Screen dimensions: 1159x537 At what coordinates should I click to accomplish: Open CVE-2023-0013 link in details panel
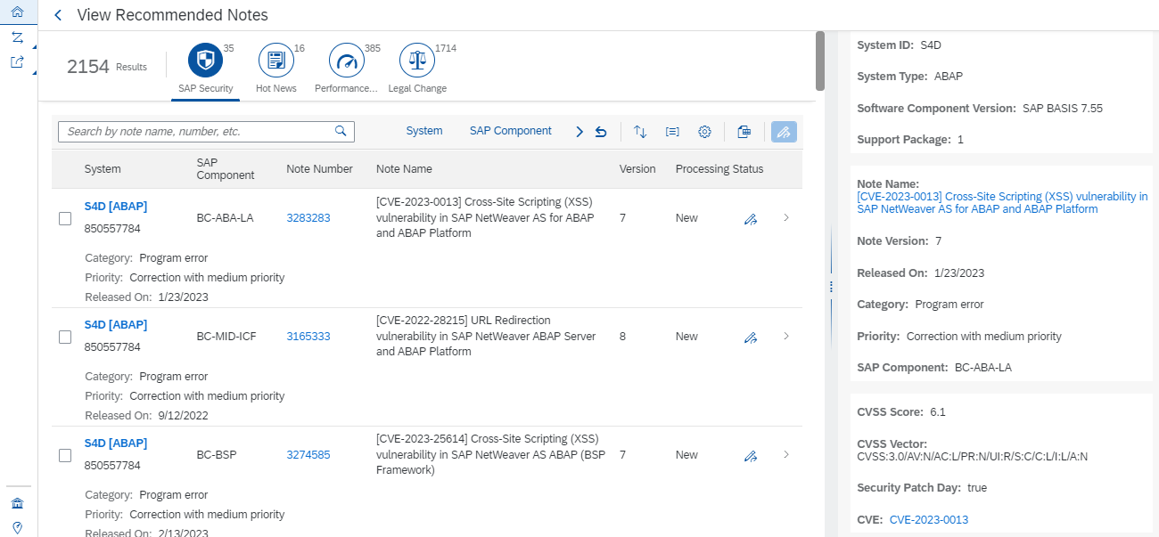click(x=928, y=520)
